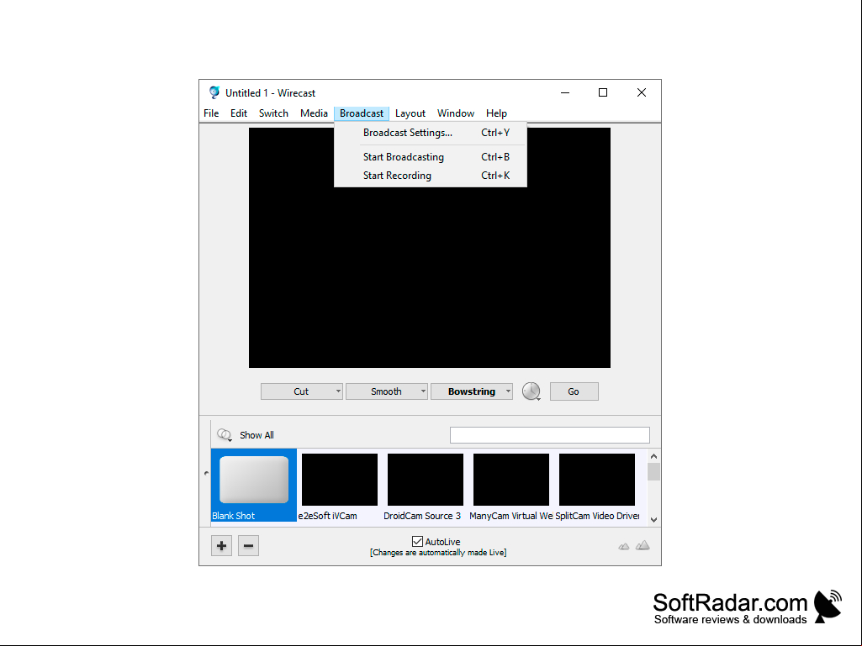Open the File menu
Viewport: 862px width, 646px height.
click(211, 113)
